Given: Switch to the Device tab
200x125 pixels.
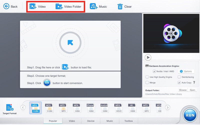Looking at the screenshot, I should point(91,121).
